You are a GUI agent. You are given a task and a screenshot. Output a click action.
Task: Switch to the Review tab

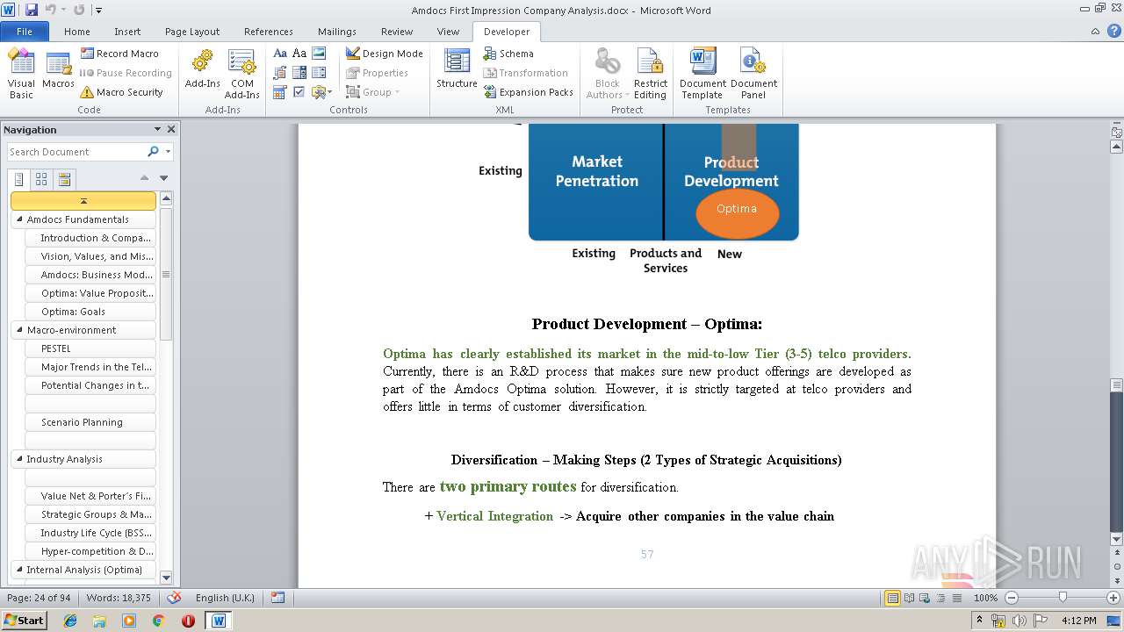(x=397, y=32)
